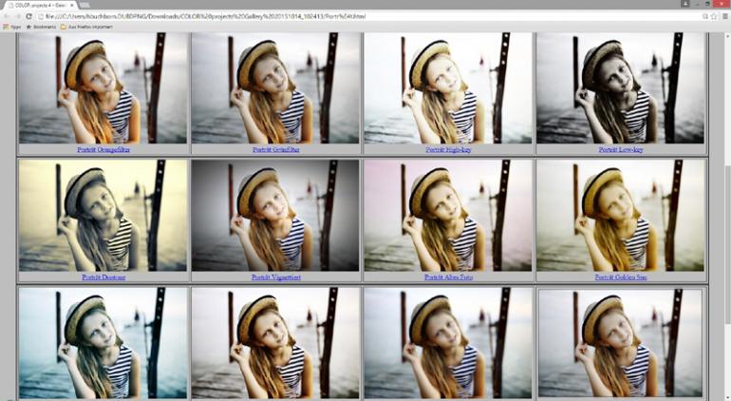Screen dimensions: 731x401
Task: Open a new browser tab
Action: (x=84, y=5)
